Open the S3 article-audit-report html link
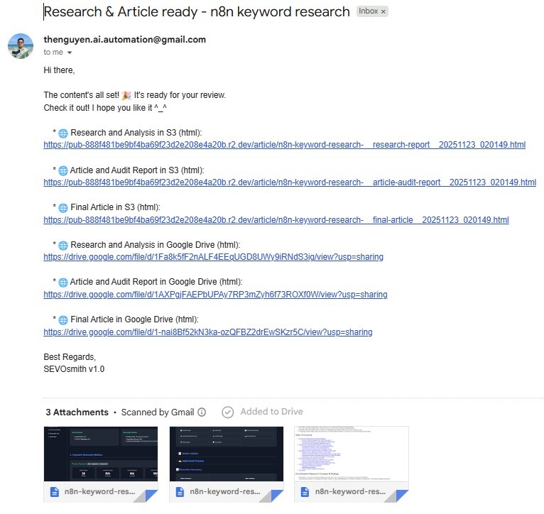The height and width of the screenshot is (514, 544). (x=290, y=182)
